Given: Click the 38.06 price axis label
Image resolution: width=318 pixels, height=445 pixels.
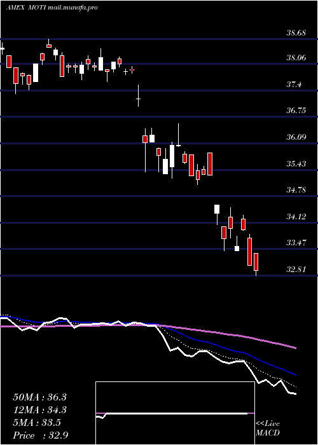Looking at the screenshot, I should coord(296,58).
